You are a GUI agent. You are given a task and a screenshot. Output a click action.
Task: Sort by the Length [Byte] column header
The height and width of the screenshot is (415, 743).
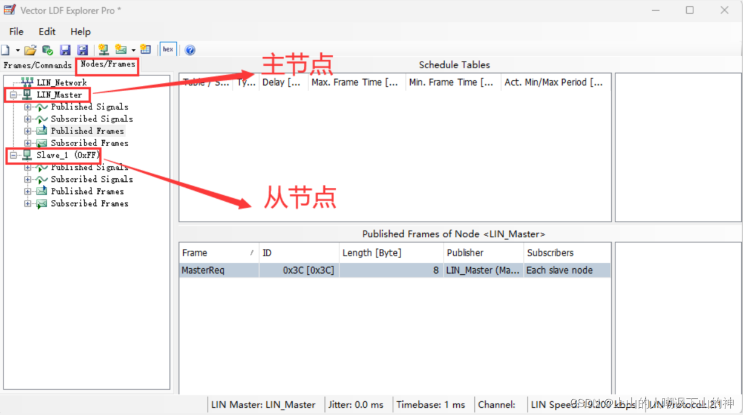[x=391, y=253]
